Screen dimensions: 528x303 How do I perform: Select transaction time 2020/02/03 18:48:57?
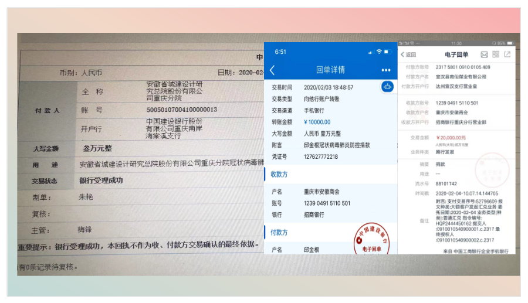329,87
